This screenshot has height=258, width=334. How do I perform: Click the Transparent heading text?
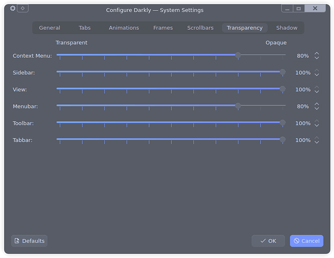(71, 42)
